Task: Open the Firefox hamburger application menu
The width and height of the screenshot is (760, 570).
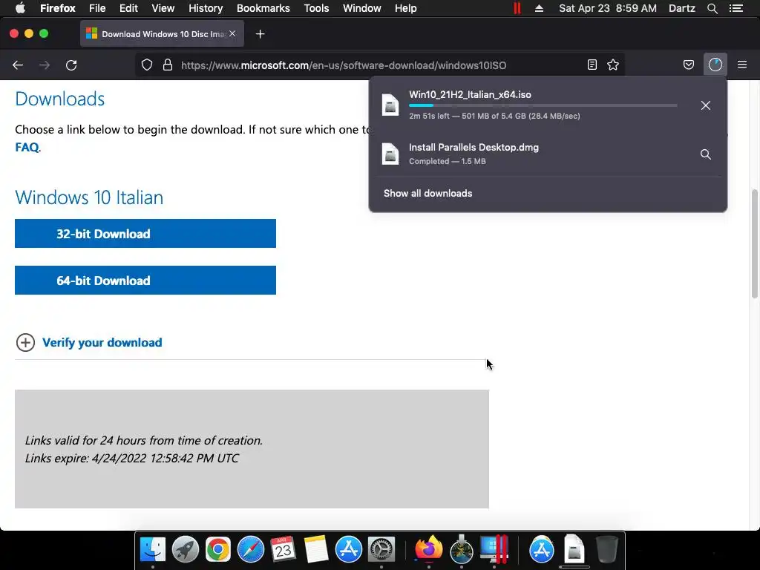Action: tap(742, 65)
